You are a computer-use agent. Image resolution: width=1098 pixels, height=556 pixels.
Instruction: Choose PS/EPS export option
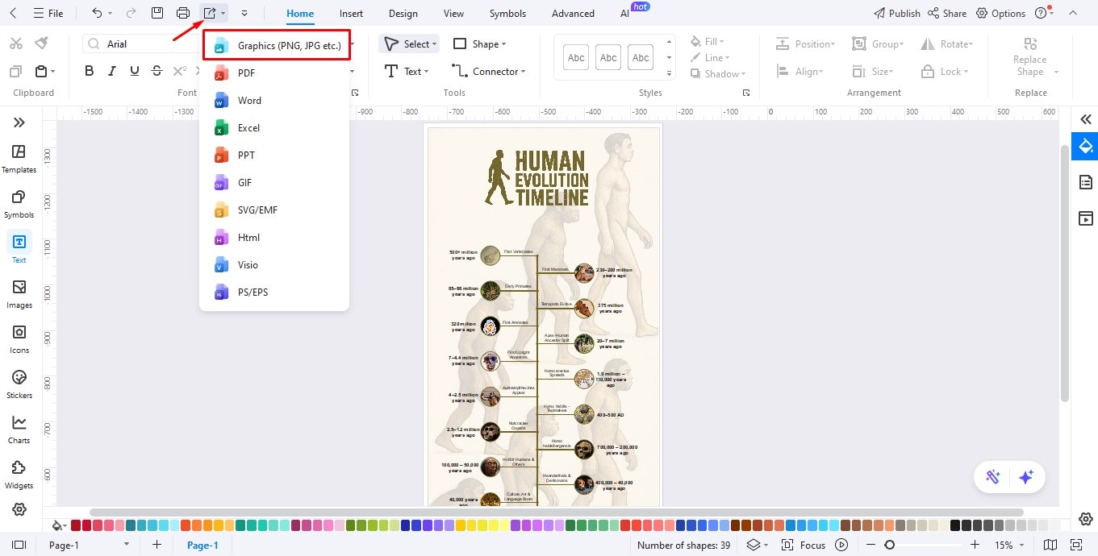click(274, 293)
